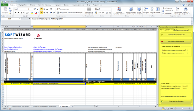Open Sort and Filter tool
The image size is (194, 111).
(x=178, y=11)
